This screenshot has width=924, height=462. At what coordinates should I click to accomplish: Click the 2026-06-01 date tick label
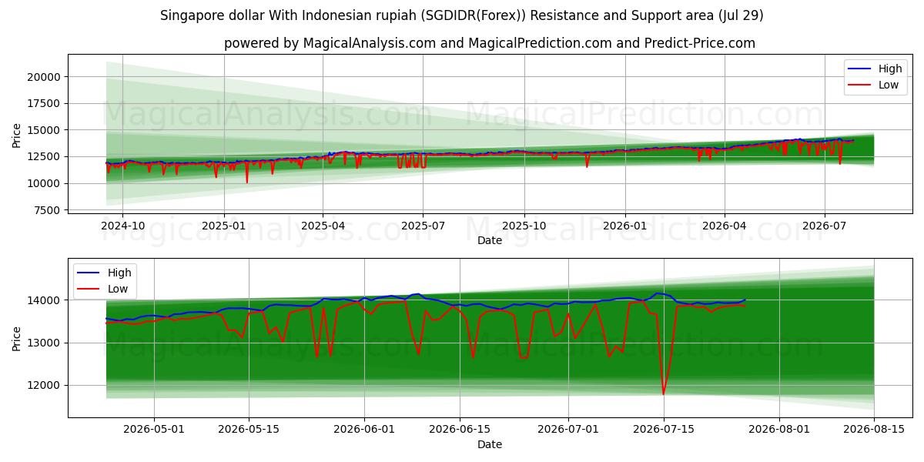pyautogui.click(x=364, y=429)
